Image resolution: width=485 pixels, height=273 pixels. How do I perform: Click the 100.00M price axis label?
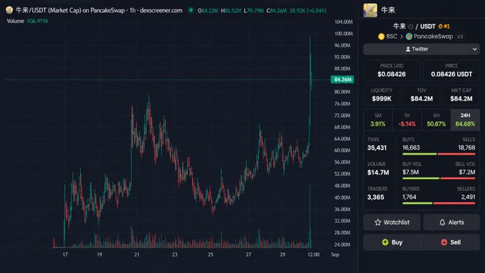click(x=343, y=34)
